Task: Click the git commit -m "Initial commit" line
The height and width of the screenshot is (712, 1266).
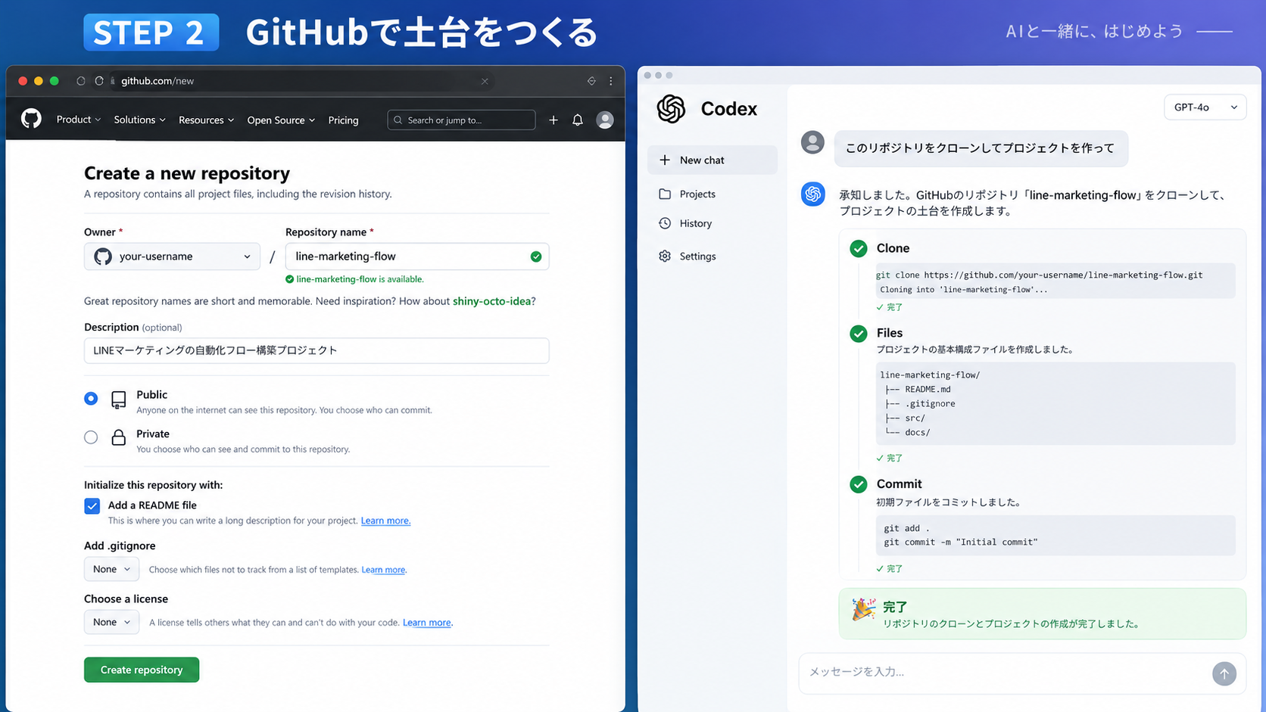Action: (961, 542)
